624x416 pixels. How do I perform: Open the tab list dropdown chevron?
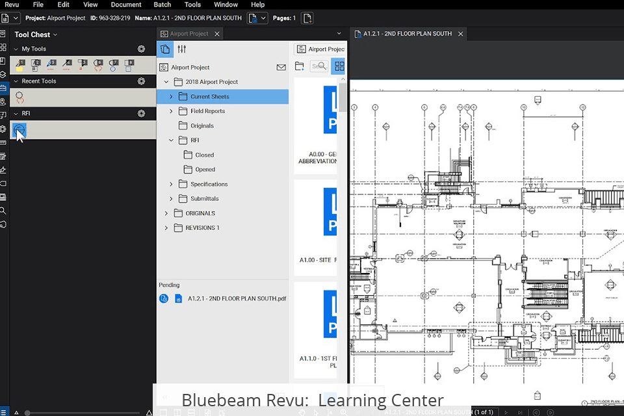339,33
